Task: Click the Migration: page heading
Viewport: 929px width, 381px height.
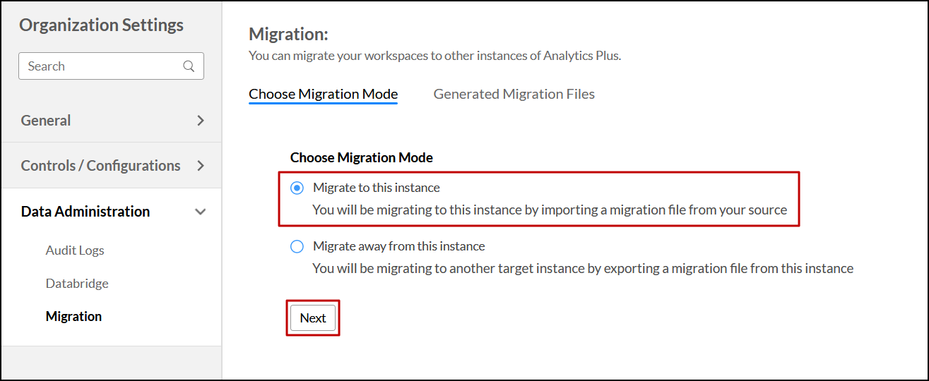Action: pos(288,34)
